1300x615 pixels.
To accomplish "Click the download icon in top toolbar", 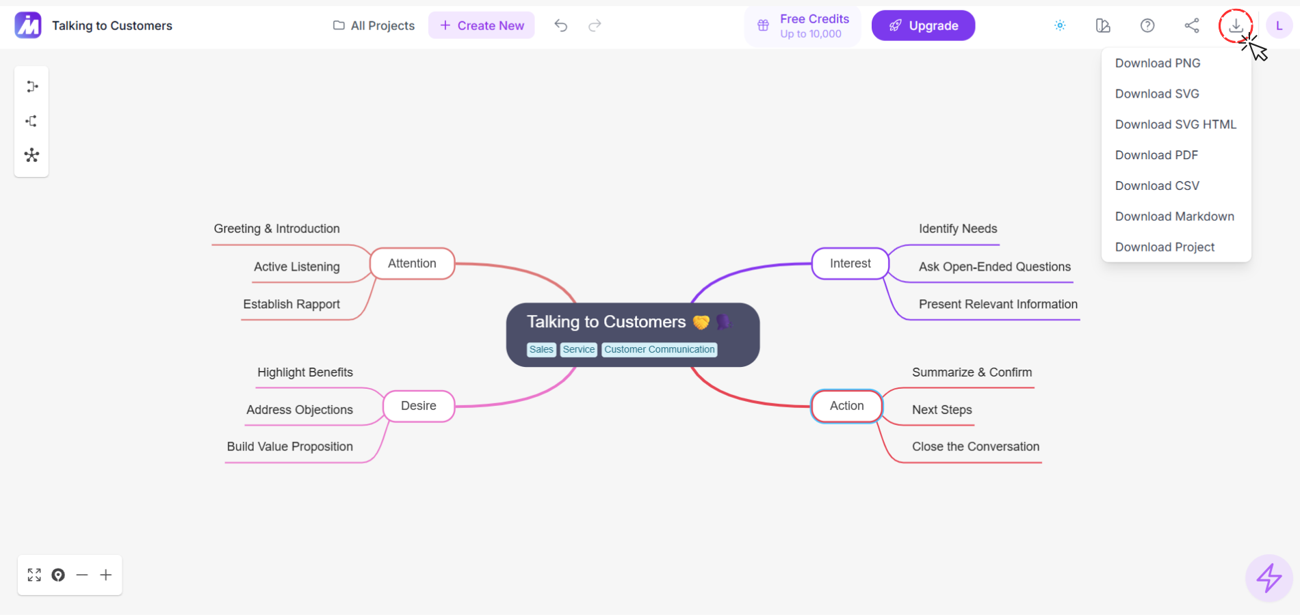I will [1236, 26].
